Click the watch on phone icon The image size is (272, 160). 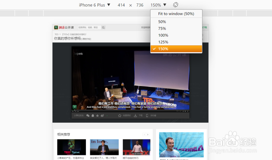pyautogui.click(x=147, y=115)
